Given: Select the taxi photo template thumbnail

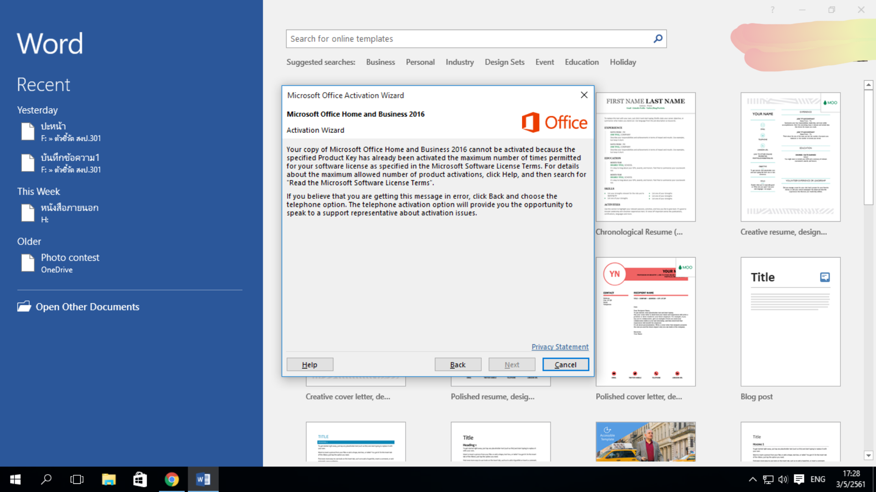Looking at the screenshot, I should tap(646, 441).
